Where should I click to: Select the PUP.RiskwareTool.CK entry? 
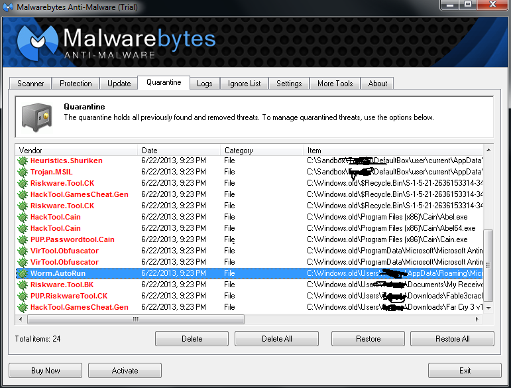[x=250, y=296]
